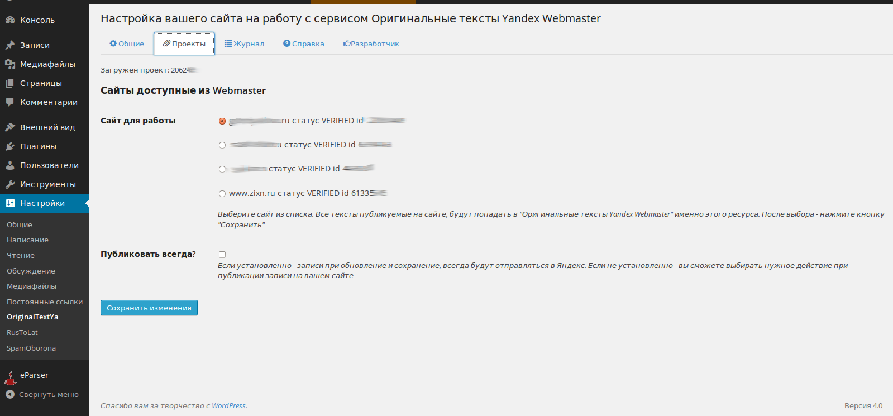The width and height of the screenshot is (893, 416).
Task: Open Медиафайлы settings submenu item
Action: 31,286
